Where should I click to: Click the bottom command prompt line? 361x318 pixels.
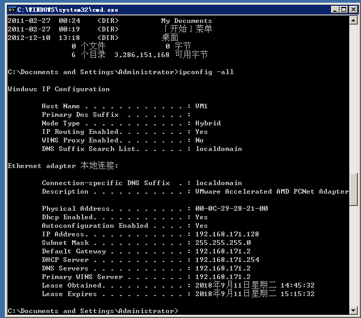pyautogui.click(x=93, y=311)
